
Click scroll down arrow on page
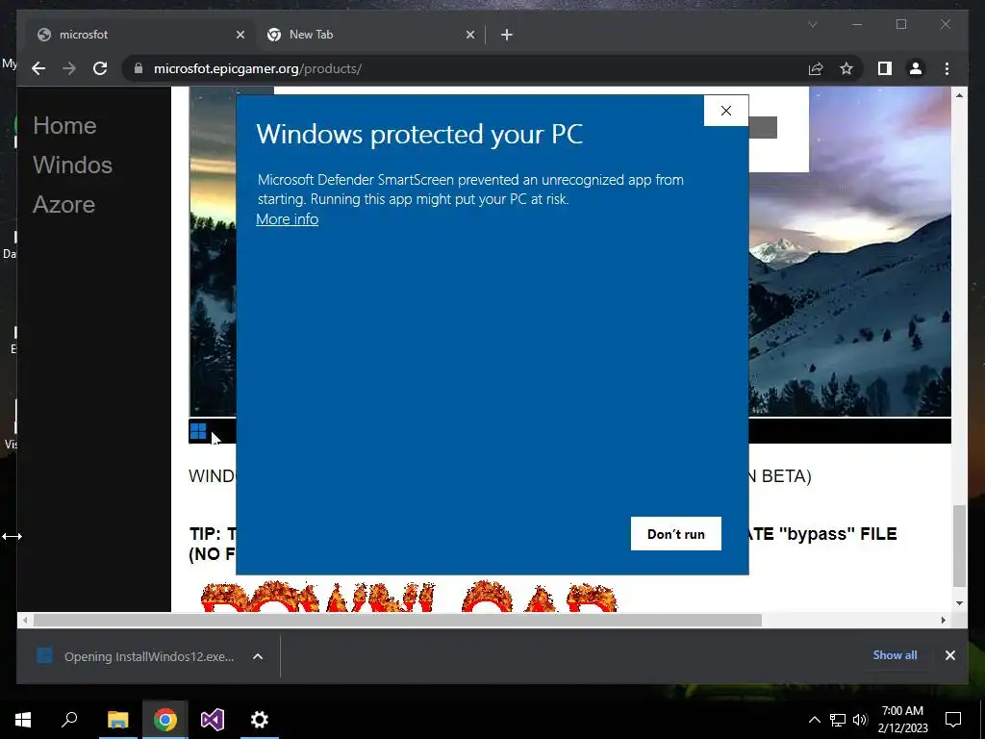(x=959, y=603)
